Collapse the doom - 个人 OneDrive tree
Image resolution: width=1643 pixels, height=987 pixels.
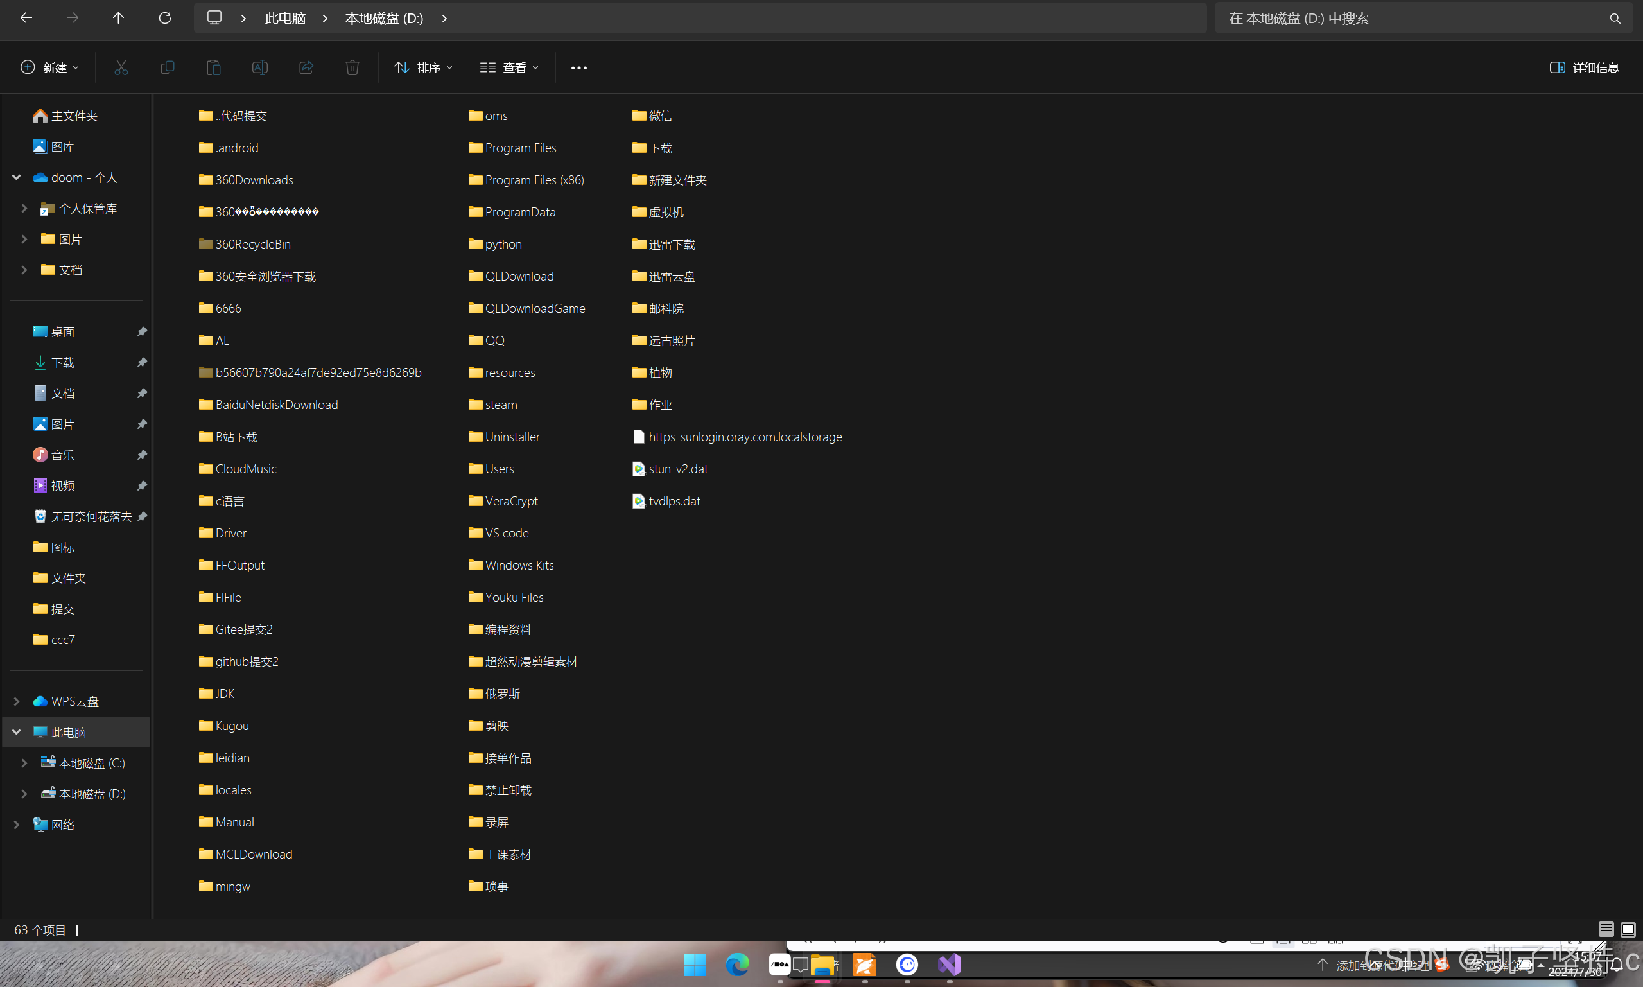pyautogui.click(x=17, y=177)
